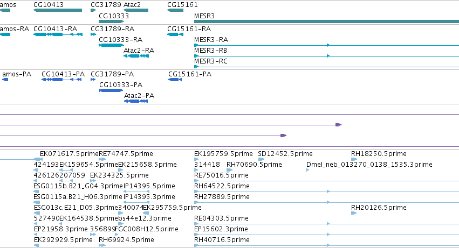This screenshot has width=459, height=248.
Task: Click the MESR3-RC transcript label
Action: coord(211,61)
